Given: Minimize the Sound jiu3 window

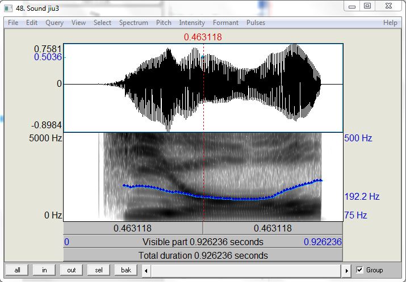Looking at the screenshot, I should coord(352,6).
